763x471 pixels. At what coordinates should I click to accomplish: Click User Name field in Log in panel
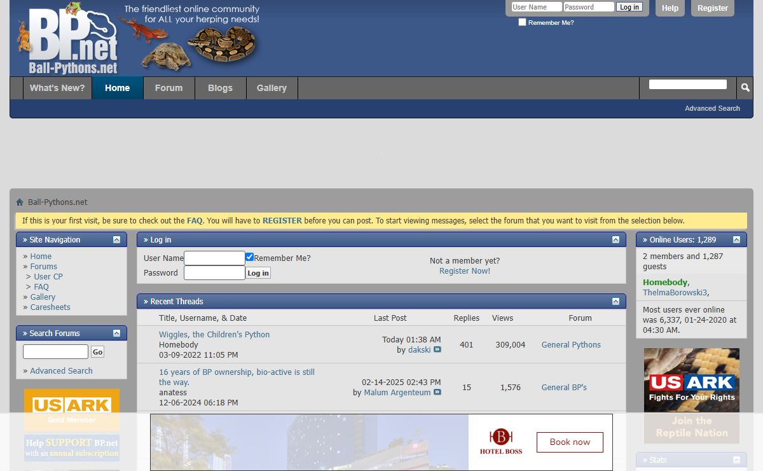coord(214,258)
